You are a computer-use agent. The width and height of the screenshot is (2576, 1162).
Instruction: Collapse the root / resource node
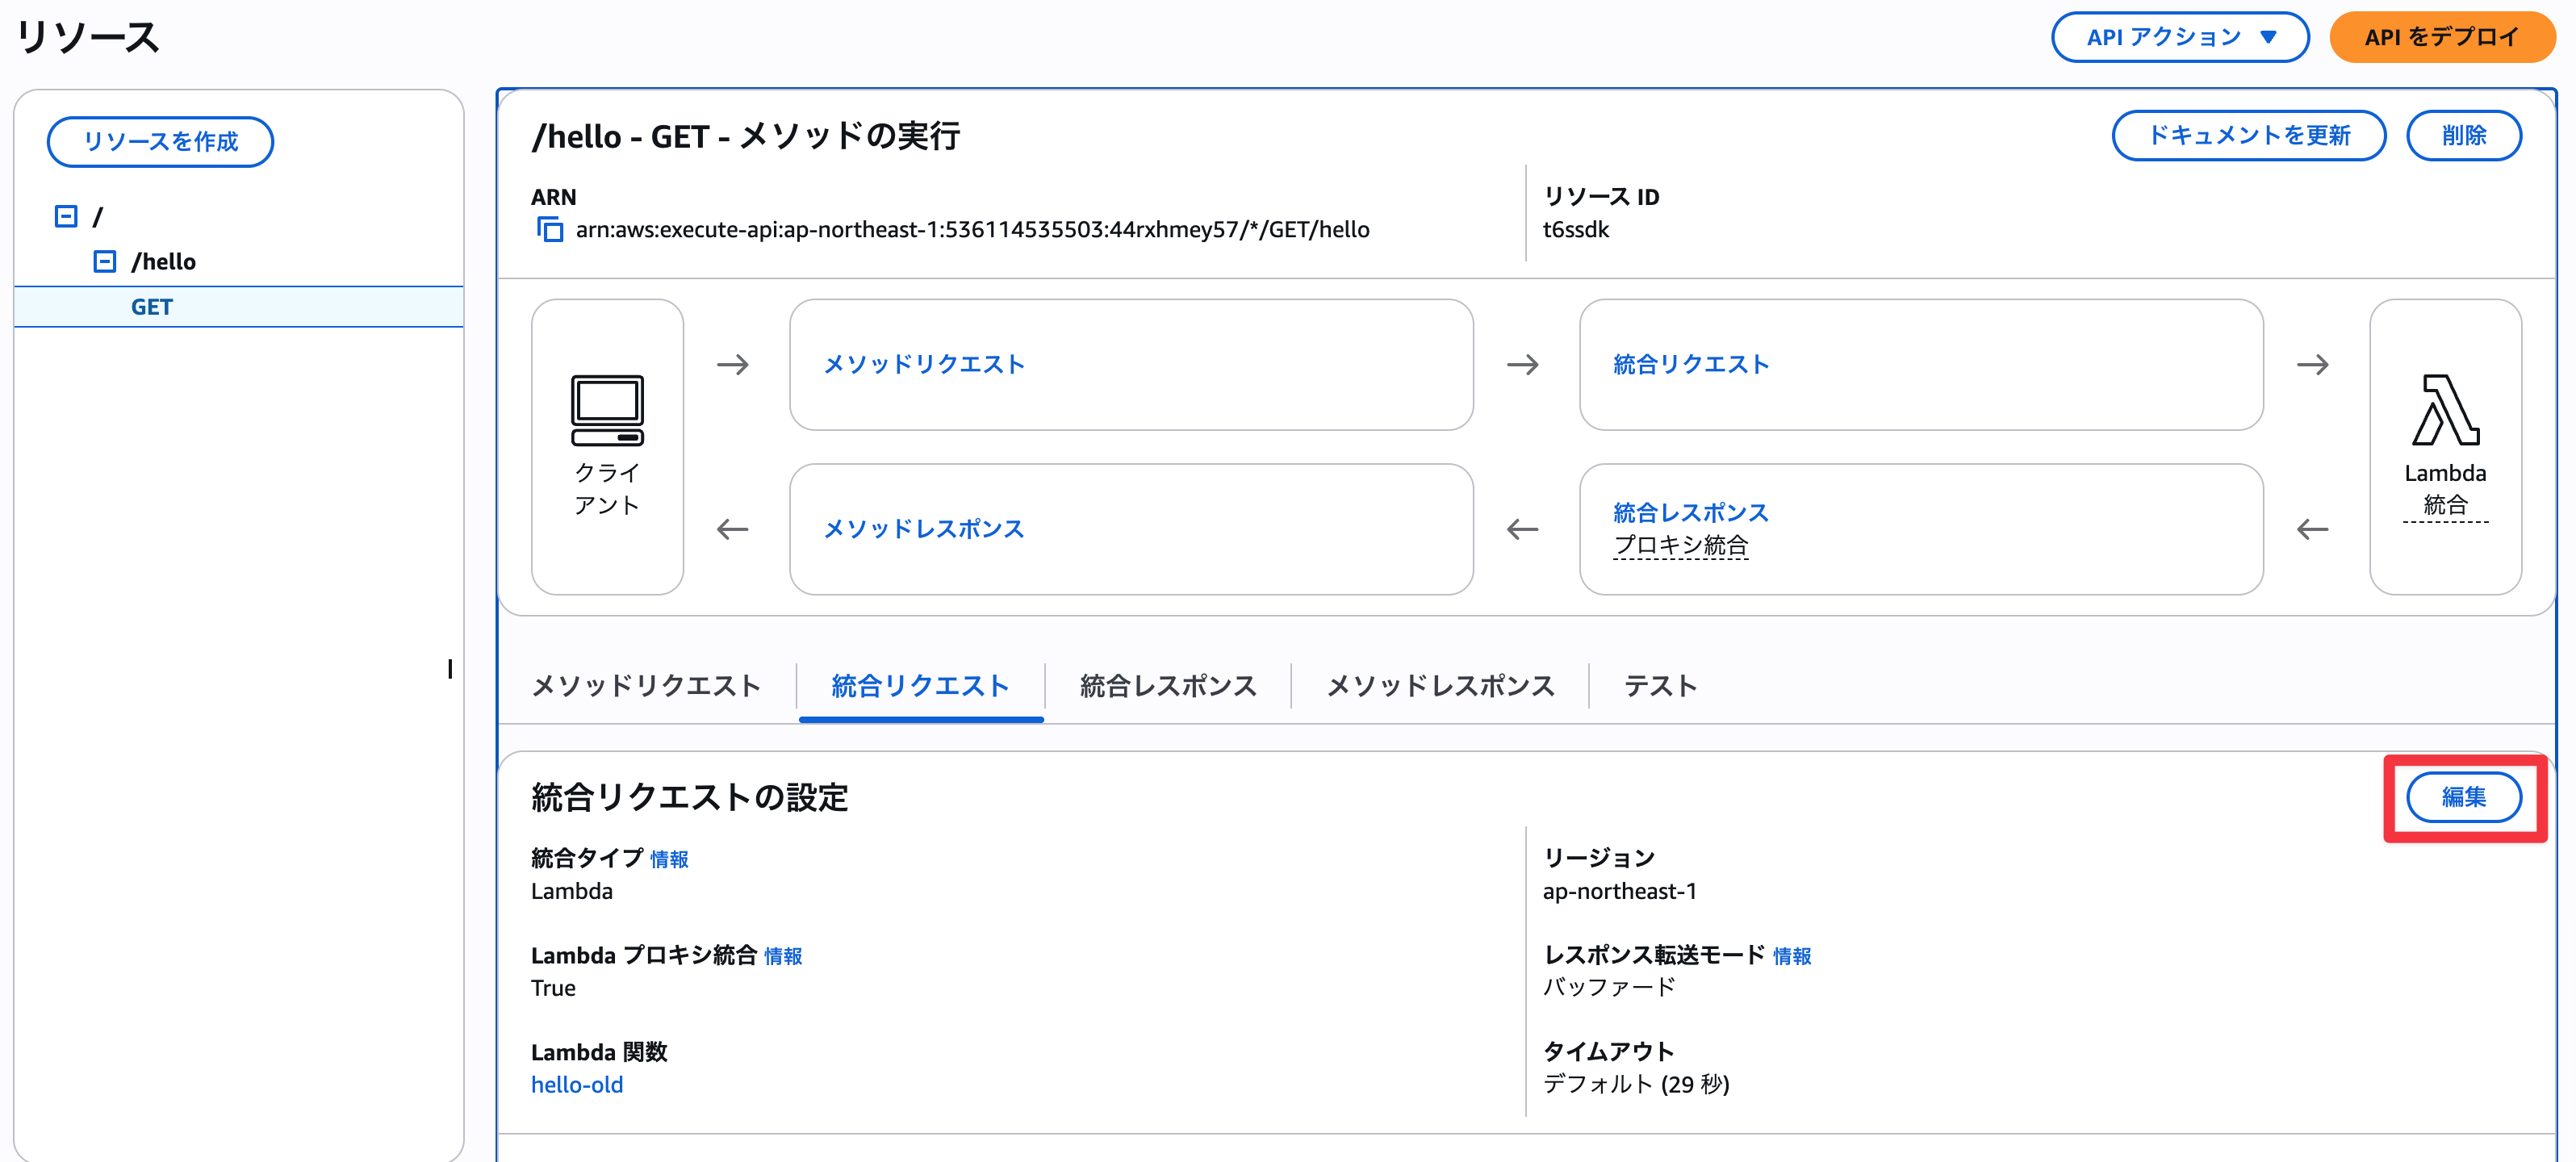click(x=66, y=216)
